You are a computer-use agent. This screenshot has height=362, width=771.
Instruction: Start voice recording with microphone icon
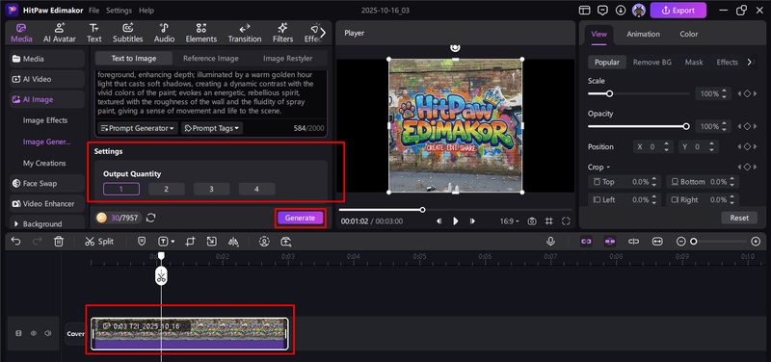click(550, 241)
